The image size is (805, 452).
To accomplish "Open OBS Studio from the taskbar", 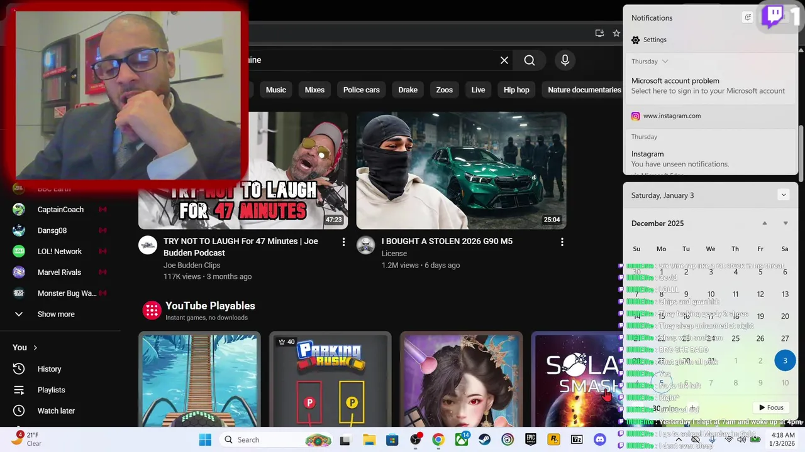I will pyautogui.click(x=415, y=439).
